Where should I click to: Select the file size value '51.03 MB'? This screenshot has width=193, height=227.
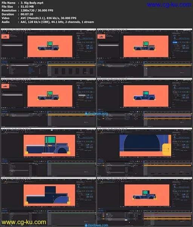tap(27, 7)
